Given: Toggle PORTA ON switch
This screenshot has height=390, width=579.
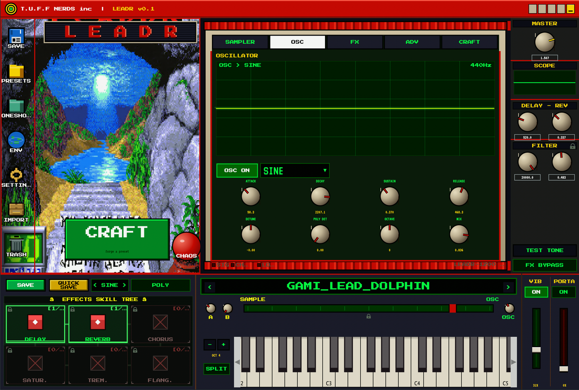Looking at the screenshot, I should point(563,292).
